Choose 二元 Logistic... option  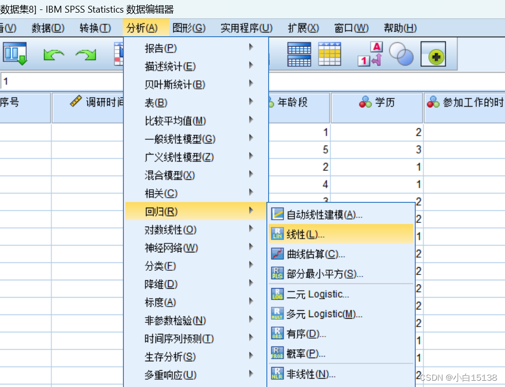(x=341, y=294)
